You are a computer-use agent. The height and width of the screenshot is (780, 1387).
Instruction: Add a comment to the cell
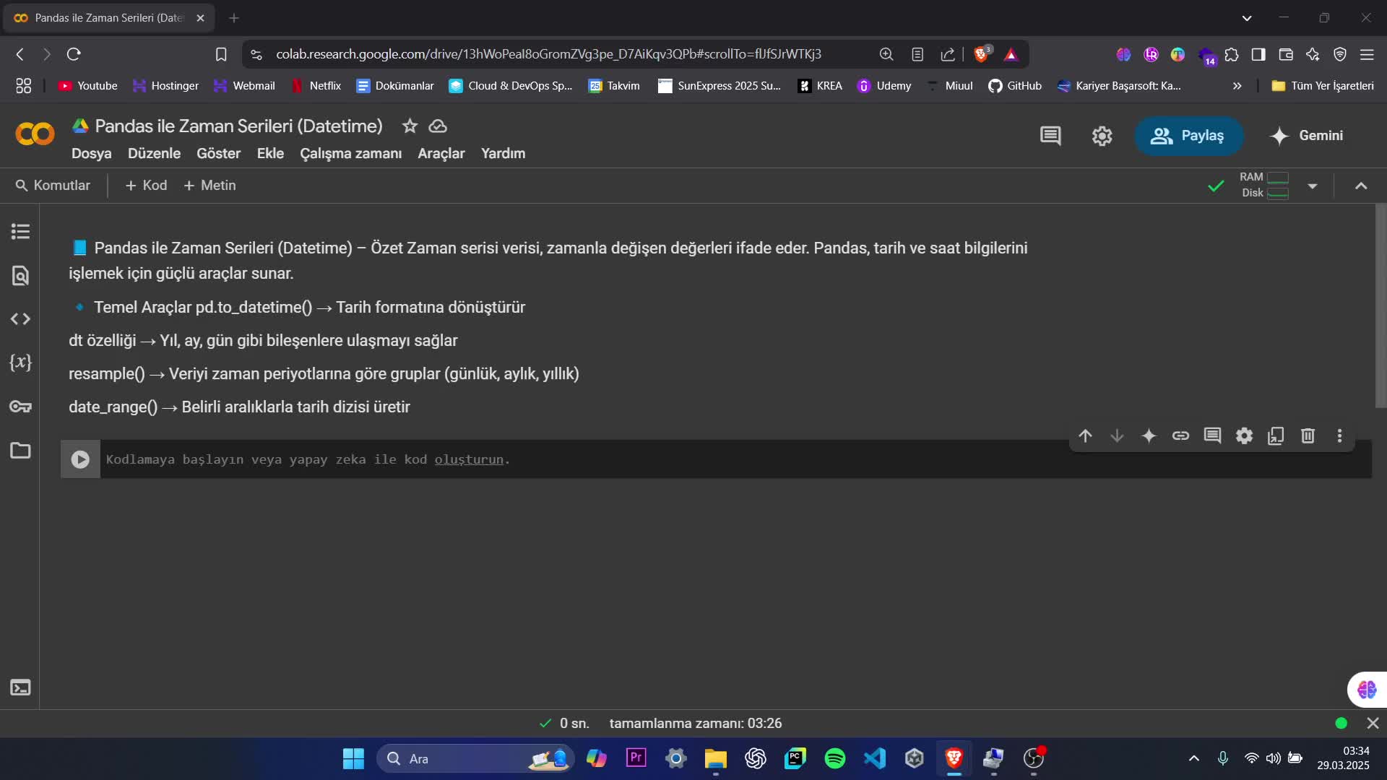1212,435
